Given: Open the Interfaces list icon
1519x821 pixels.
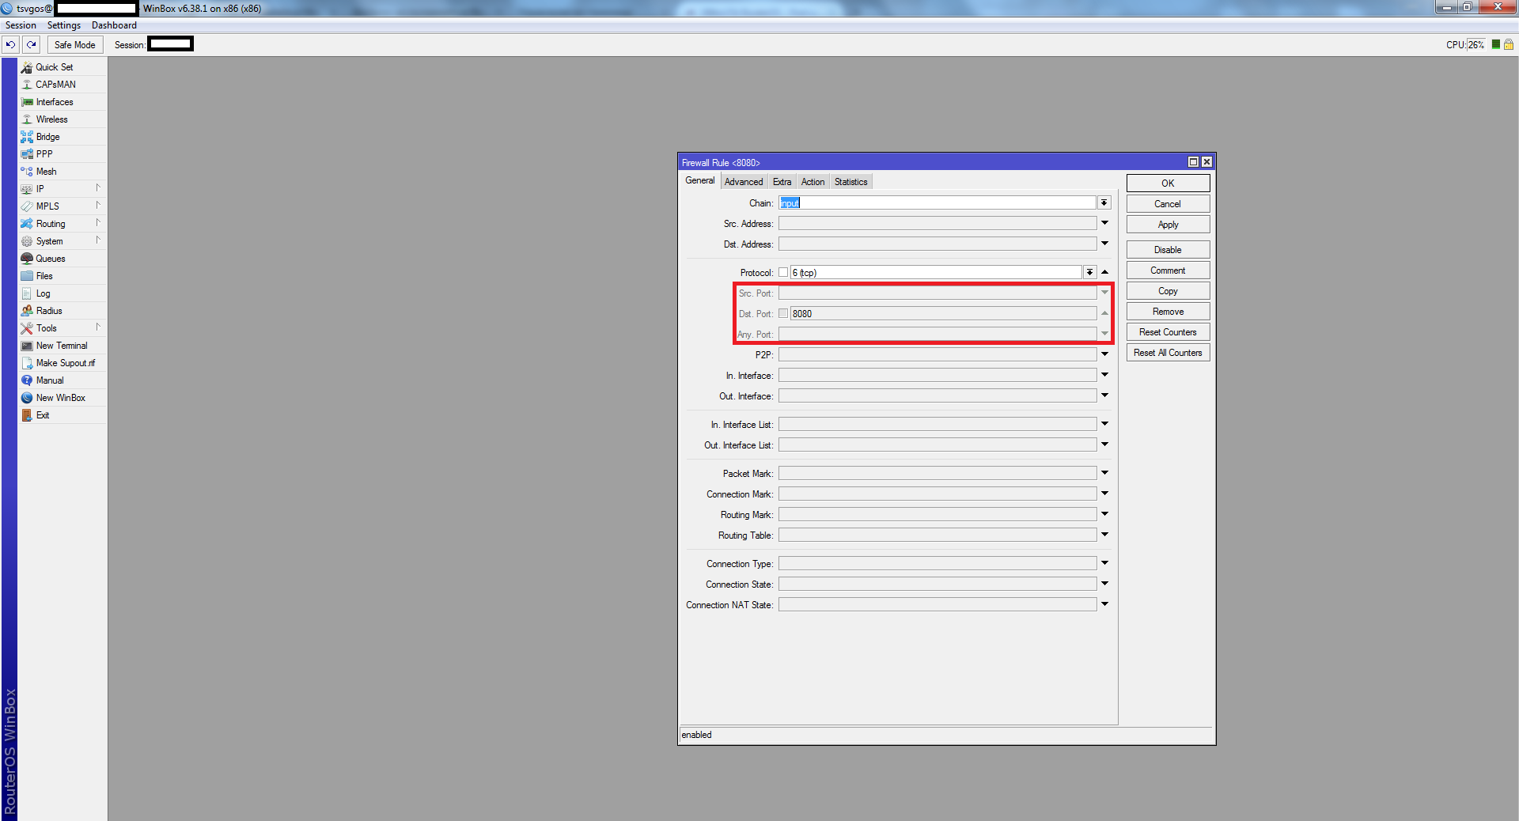Looking at the screenshot, I should click(27, 102).
